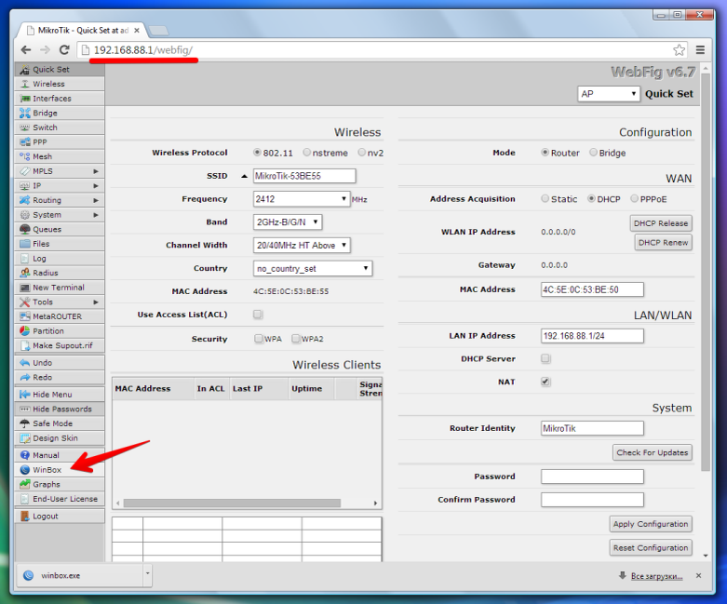Click the Password input field
727x604 pixels.
(592, 476)
